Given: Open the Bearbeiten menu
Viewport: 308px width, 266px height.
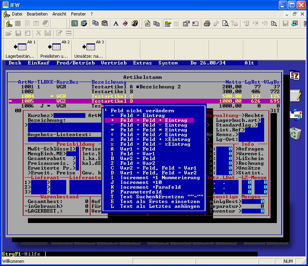Looking at the screenshot, I should tap(37, 14).
